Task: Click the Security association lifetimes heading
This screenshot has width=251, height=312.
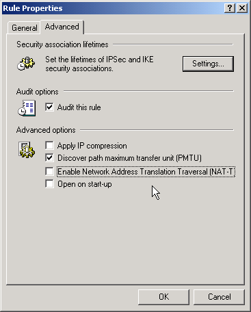Action: point(62,44)
